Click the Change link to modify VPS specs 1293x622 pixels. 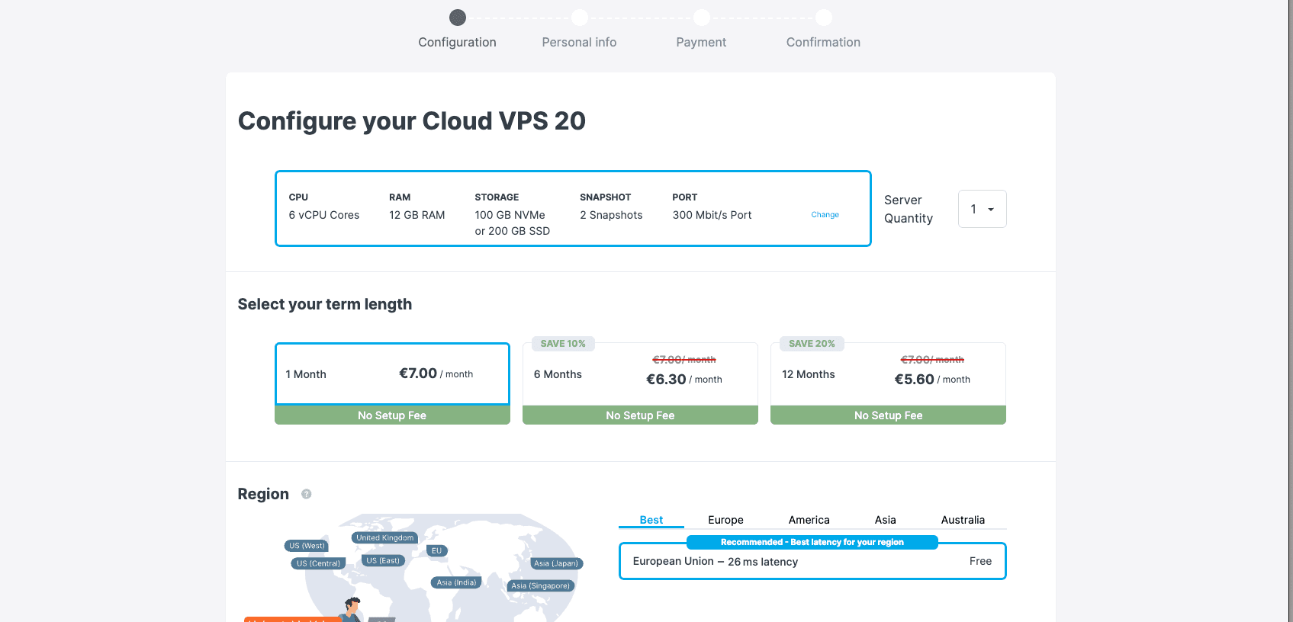tap(825, 215)
